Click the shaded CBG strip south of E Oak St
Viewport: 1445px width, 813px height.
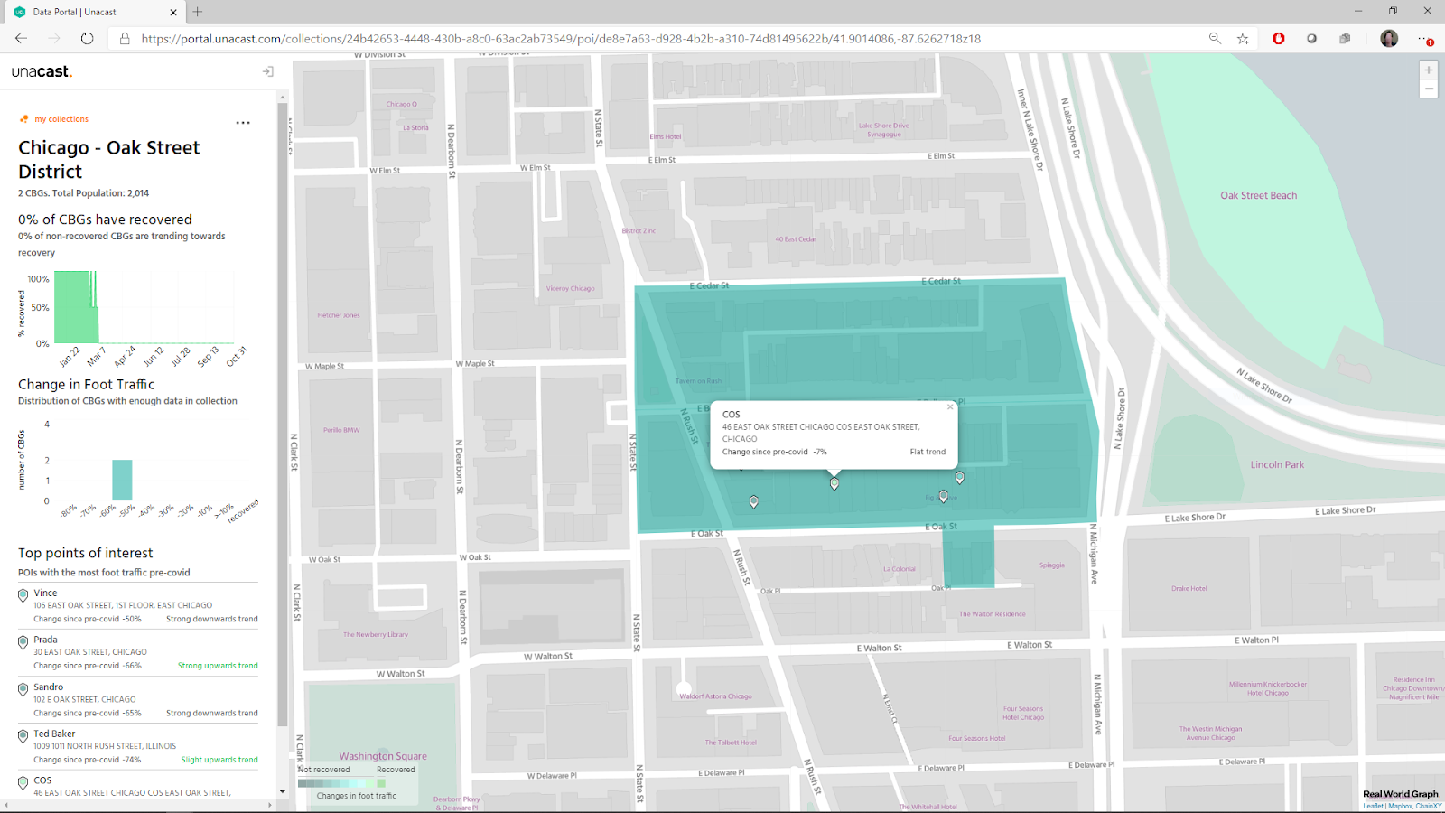click(x=968, y=556)
